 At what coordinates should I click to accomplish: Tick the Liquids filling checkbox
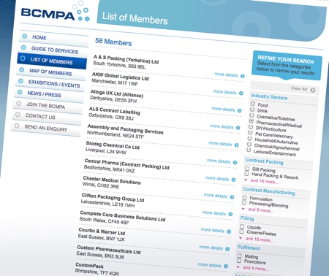click(x=242, y=226)
